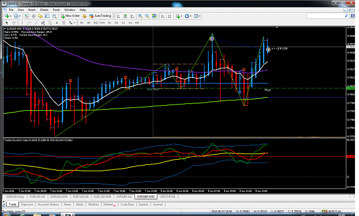Toggle the Terminal panel
The image size is (359, 216).
pos(47,16)
